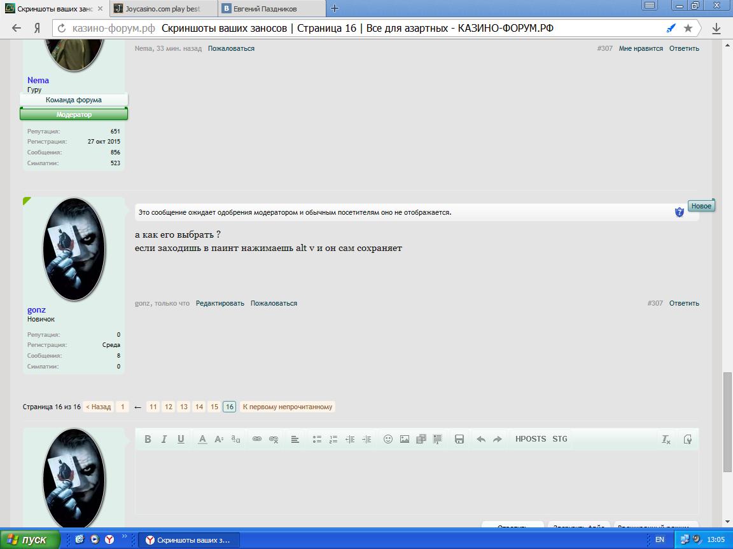The width and height of the screenshot is (733, 549).
Task: Undo last edit in the editor
Action: [x=480, y=439]
